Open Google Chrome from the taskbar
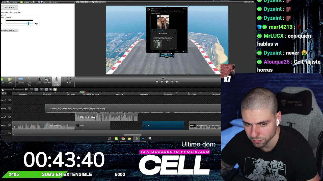This screenshot has width=323, height=181. coord(123,139)
